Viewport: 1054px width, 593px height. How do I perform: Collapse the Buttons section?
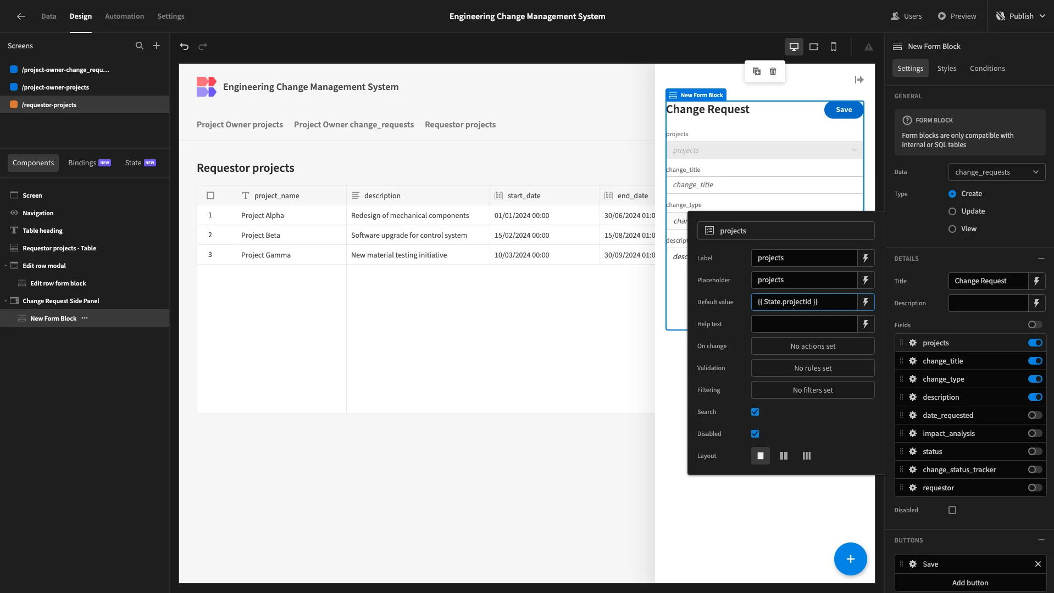[x=1041, y=540]
